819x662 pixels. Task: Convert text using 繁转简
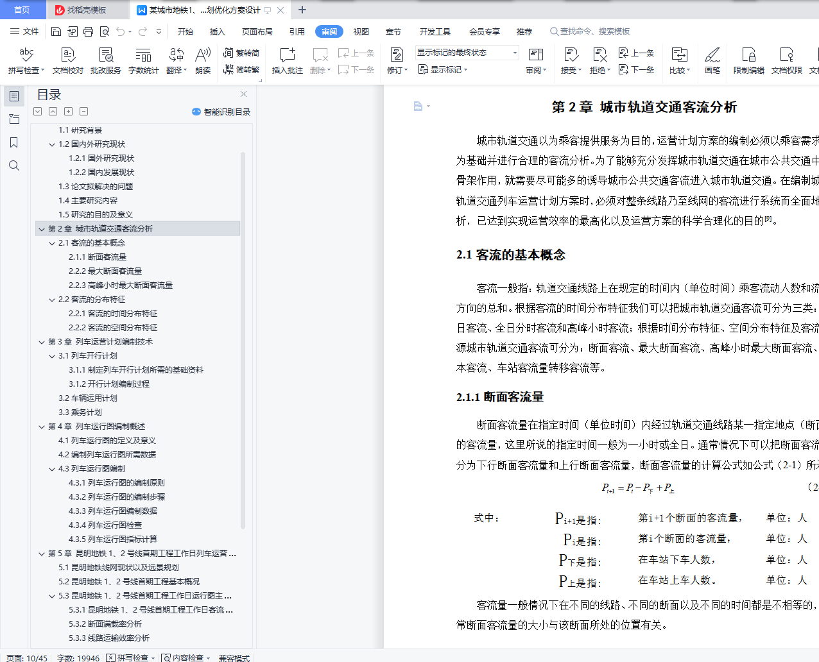241,53
